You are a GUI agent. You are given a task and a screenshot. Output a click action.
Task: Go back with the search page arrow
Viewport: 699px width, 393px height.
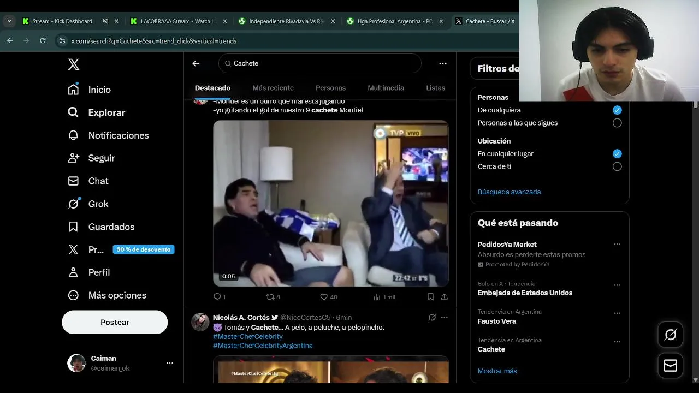[196, 63]
